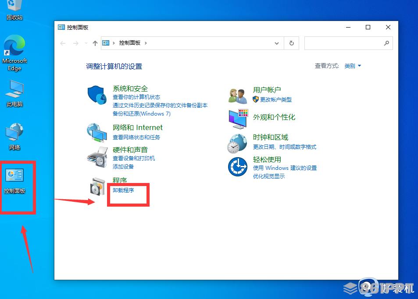Minimize the 控制面板 window
This screenshot has height=299, width=418.
tap(348, 27)
